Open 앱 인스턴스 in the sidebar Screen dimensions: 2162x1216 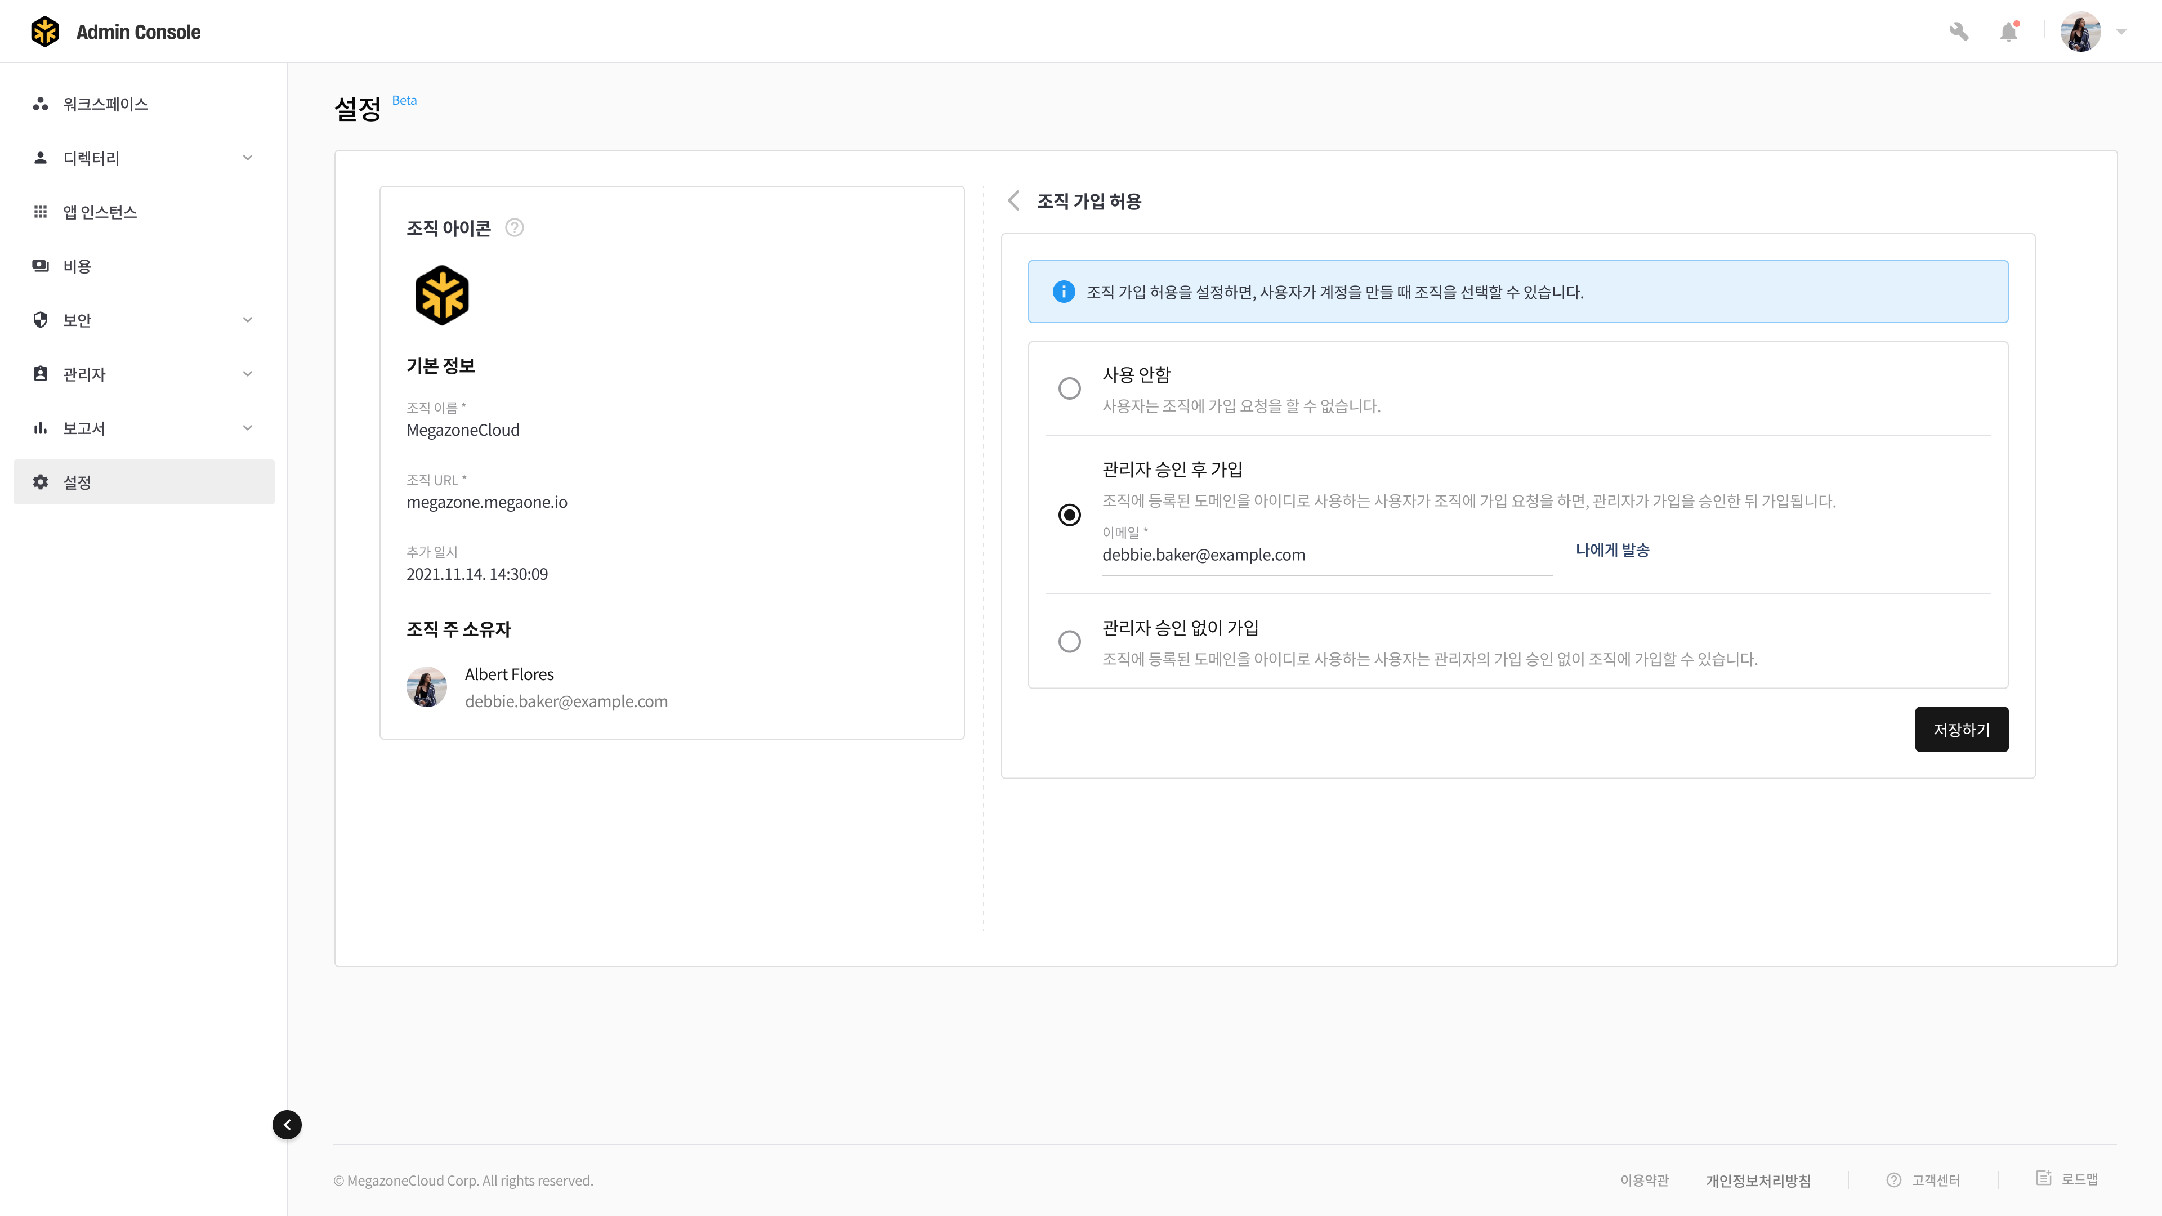[x=144, y=212]
